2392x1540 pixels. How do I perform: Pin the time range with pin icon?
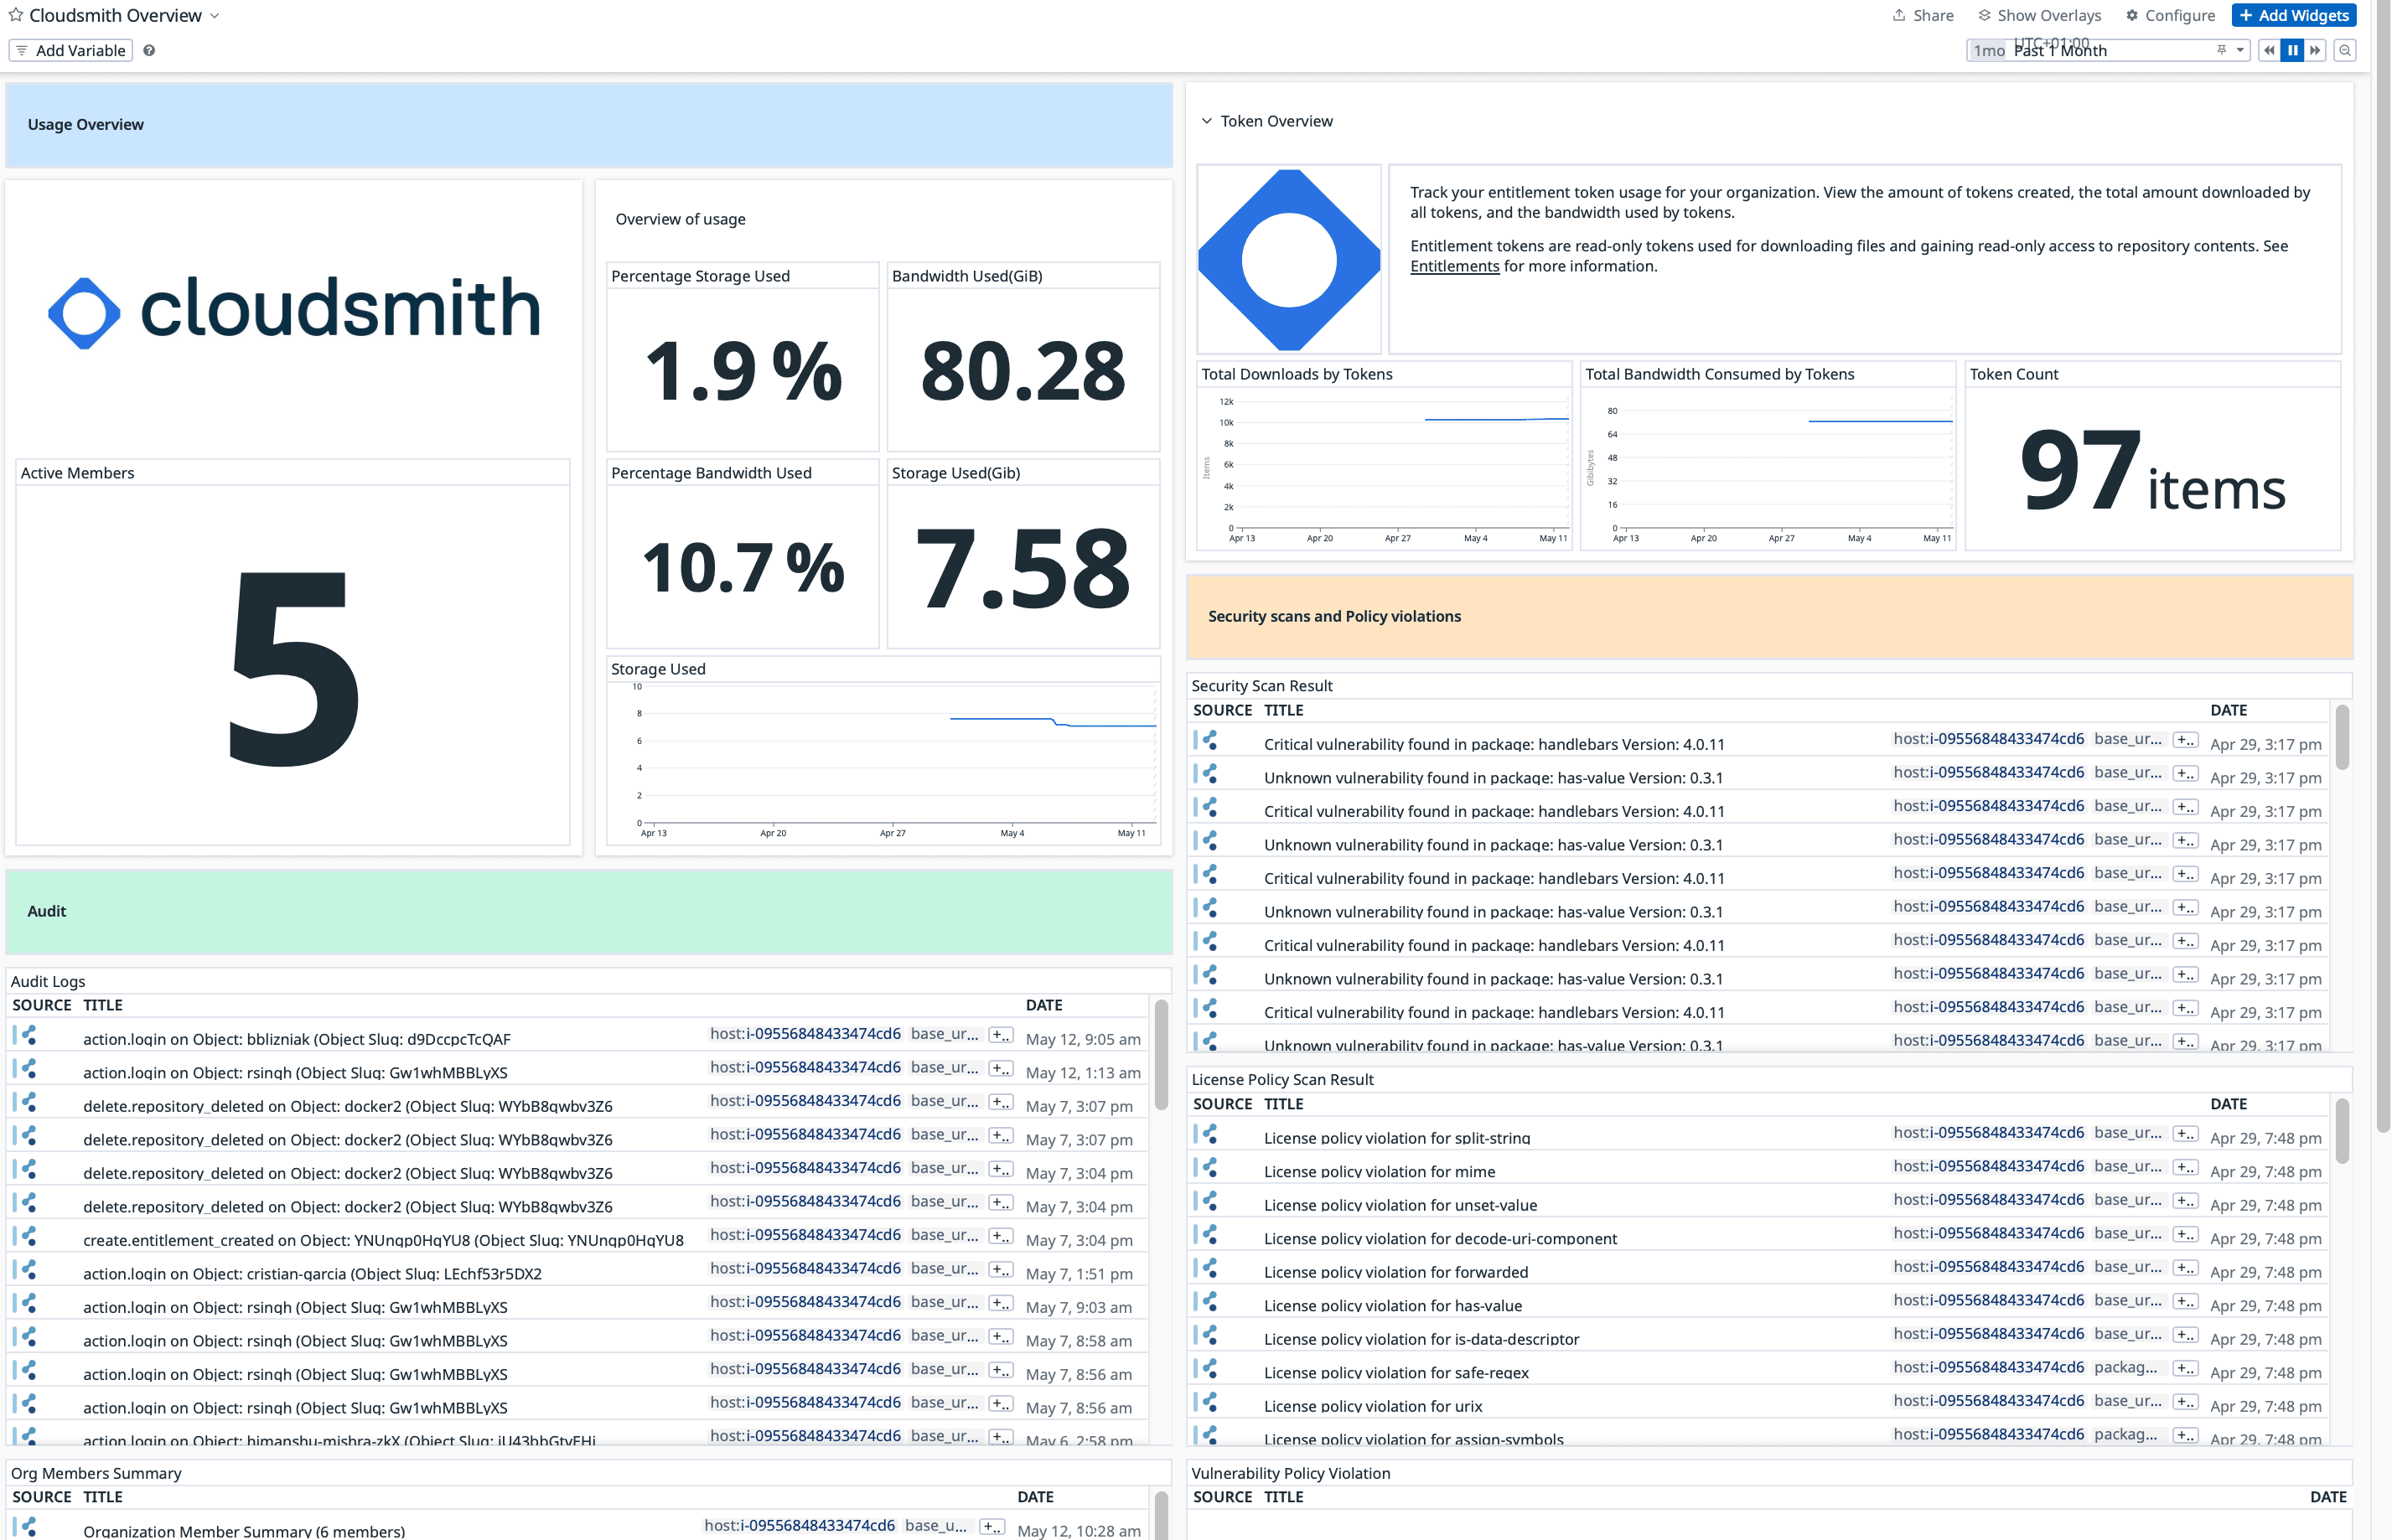click(2221, 50)
